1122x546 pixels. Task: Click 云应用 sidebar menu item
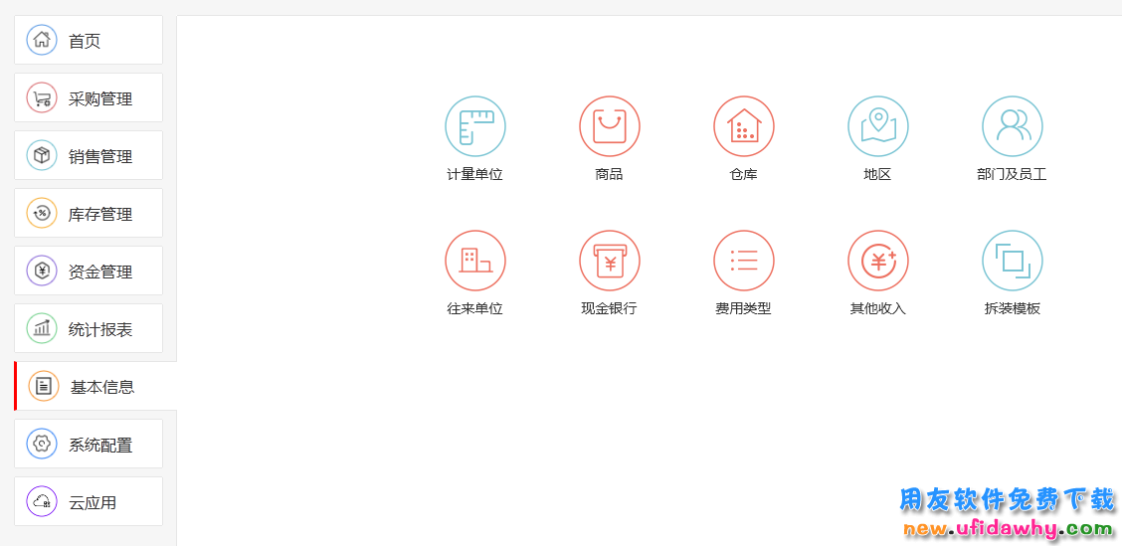[x=88, y=502]
